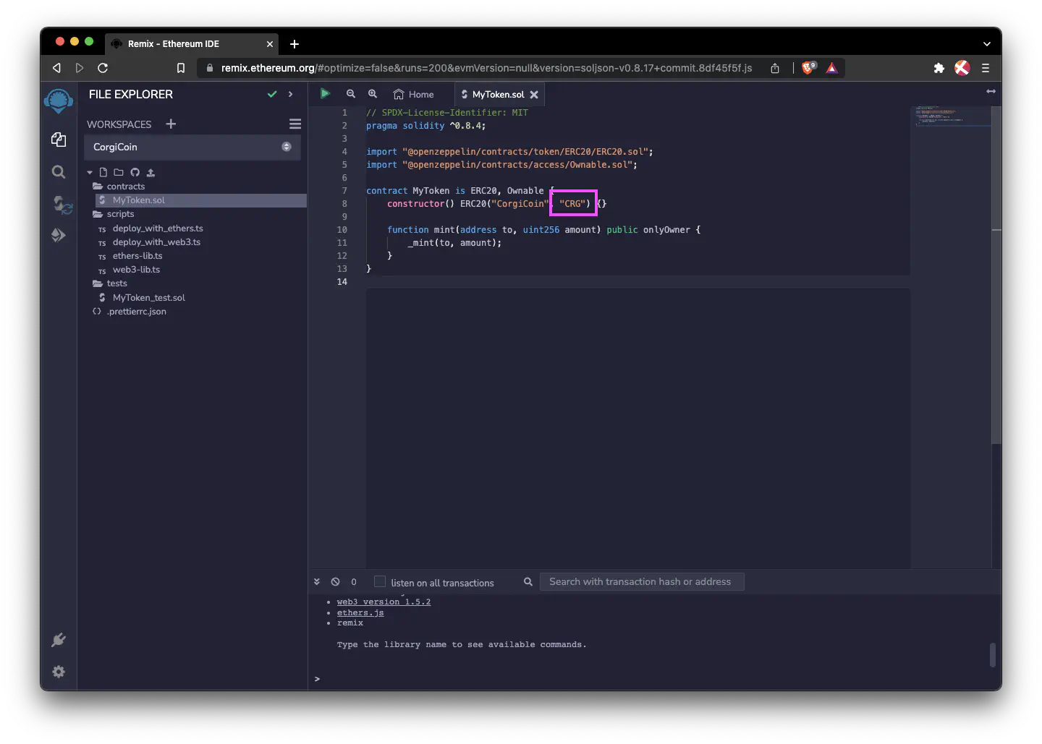Image resolution: width=1042 pixels, height=744 pixels.
Task: Create new file icon in explorer
Action: [103, 173]
